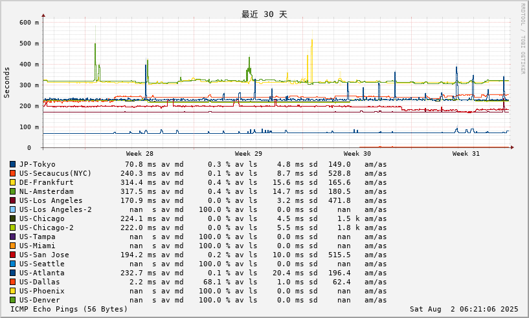The height and width of the screenshot is (318, 529).
Task: Click the US-Secaucus(NYC) legend color swatch
Action: pyautogui.click(x=12, y=173)
